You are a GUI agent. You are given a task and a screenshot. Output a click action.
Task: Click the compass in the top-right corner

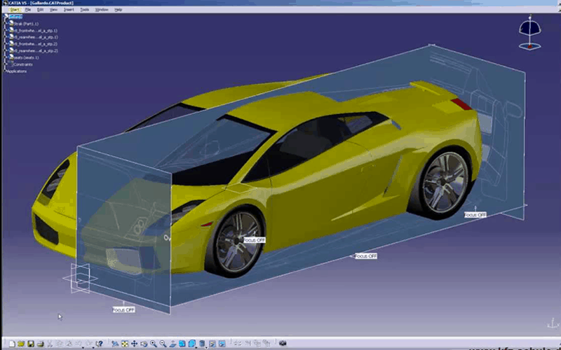(530, 32)
